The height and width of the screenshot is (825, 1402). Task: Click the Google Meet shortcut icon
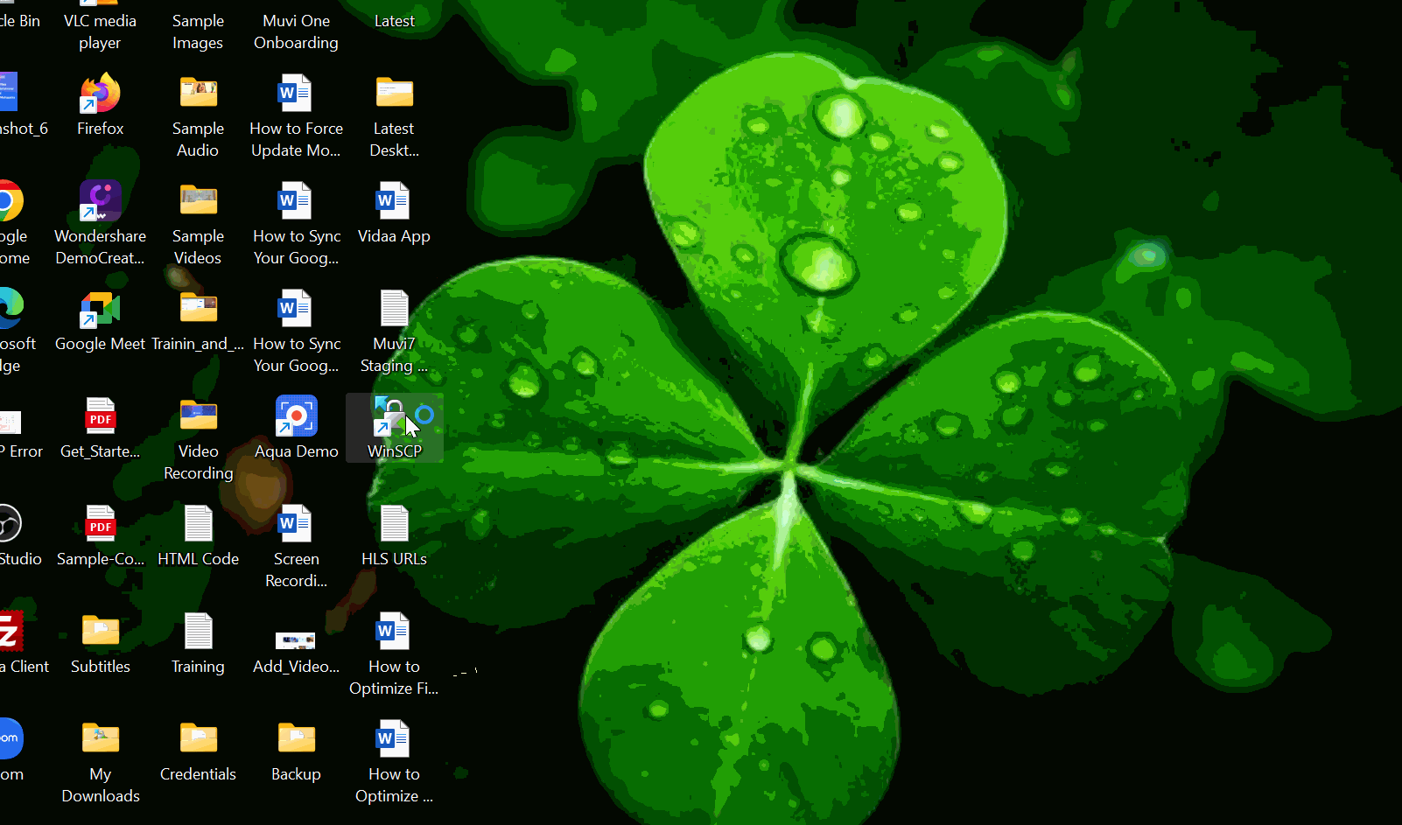coord(100,310)
